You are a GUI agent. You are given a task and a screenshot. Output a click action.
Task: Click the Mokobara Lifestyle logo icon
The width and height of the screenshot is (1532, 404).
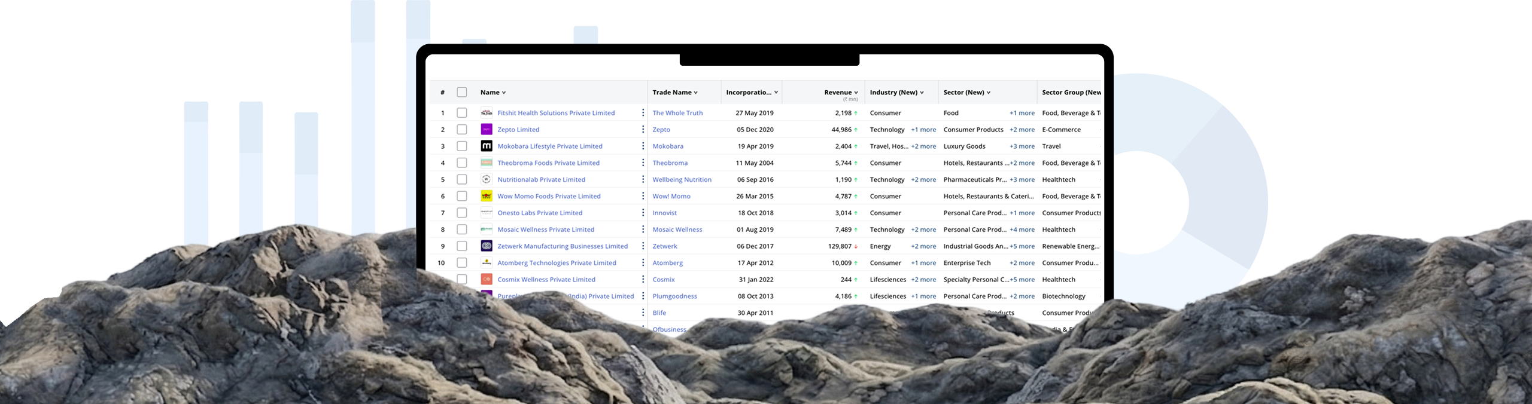[x=487, y=146]
